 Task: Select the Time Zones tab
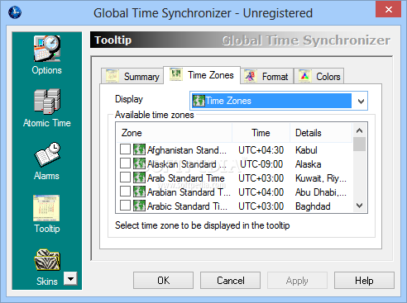202,75
